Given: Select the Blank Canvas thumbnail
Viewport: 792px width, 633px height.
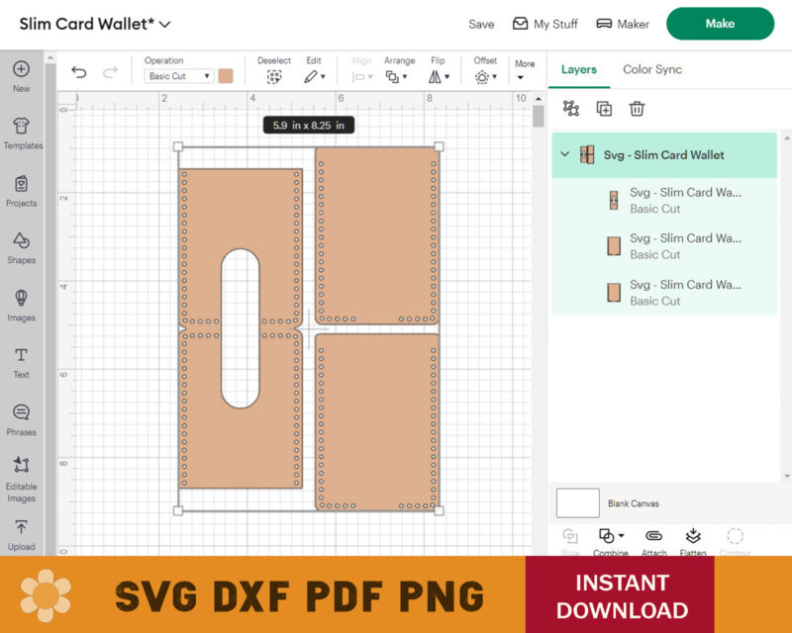Looking at the screenshot, I should point(577,502).
